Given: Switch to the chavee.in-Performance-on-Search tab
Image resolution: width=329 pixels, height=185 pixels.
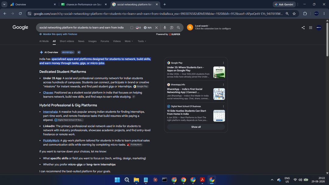Looking at the screenshot, I should point(84,4).
